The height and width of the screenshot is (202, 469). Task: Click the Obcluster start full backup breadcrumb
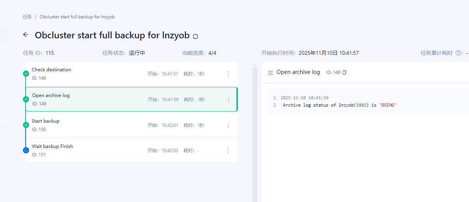77,17
